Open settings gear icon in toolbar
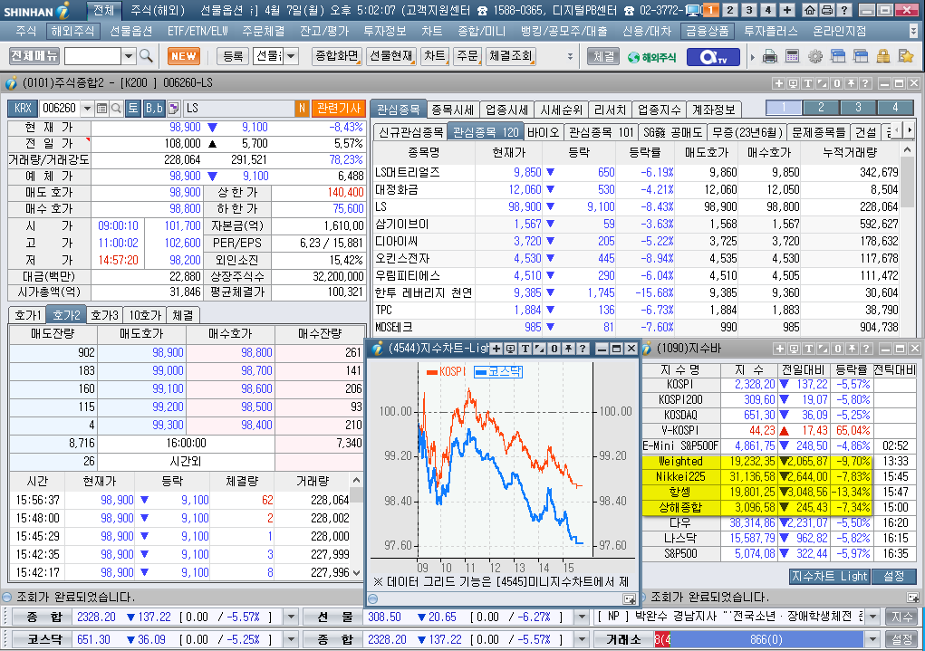Viewport: 925px width, 651px height. tap(815, 57)
